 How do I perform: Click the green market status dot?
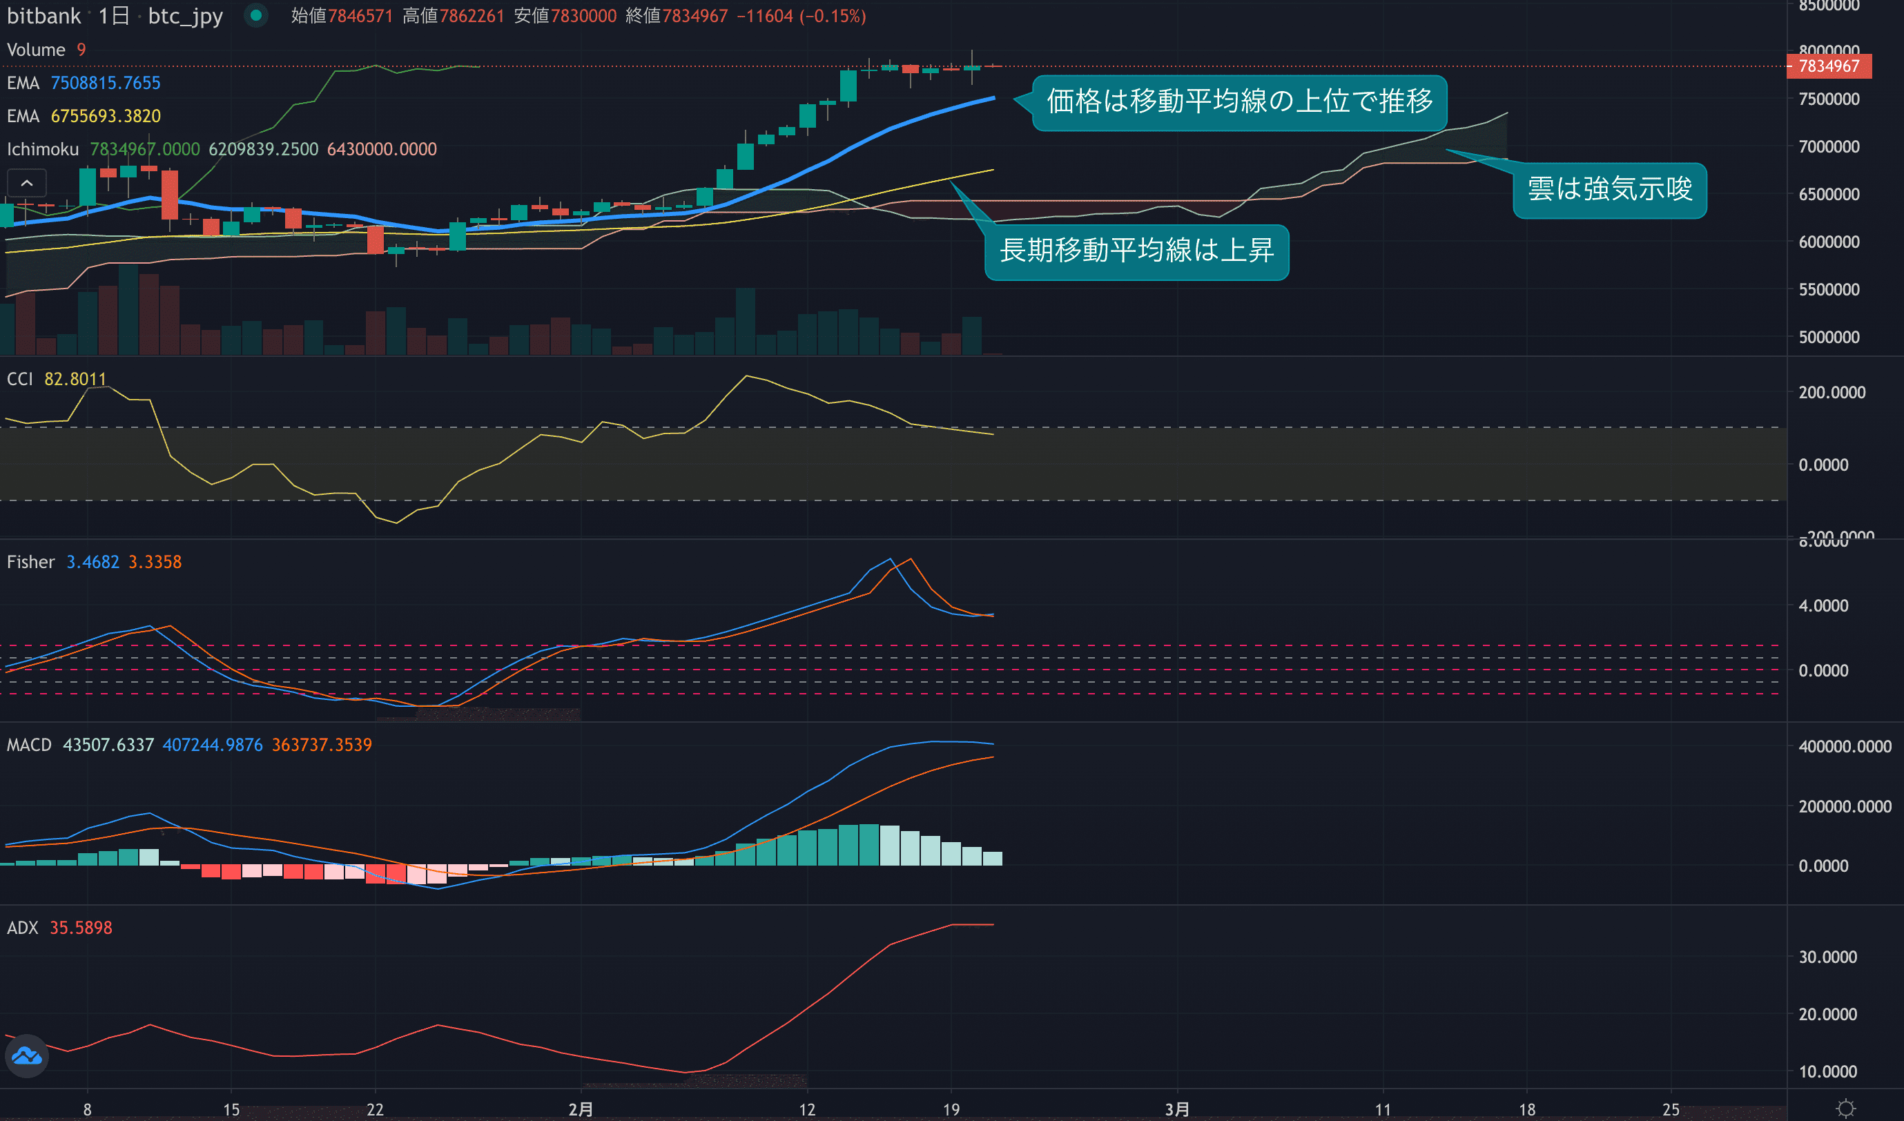256,15
